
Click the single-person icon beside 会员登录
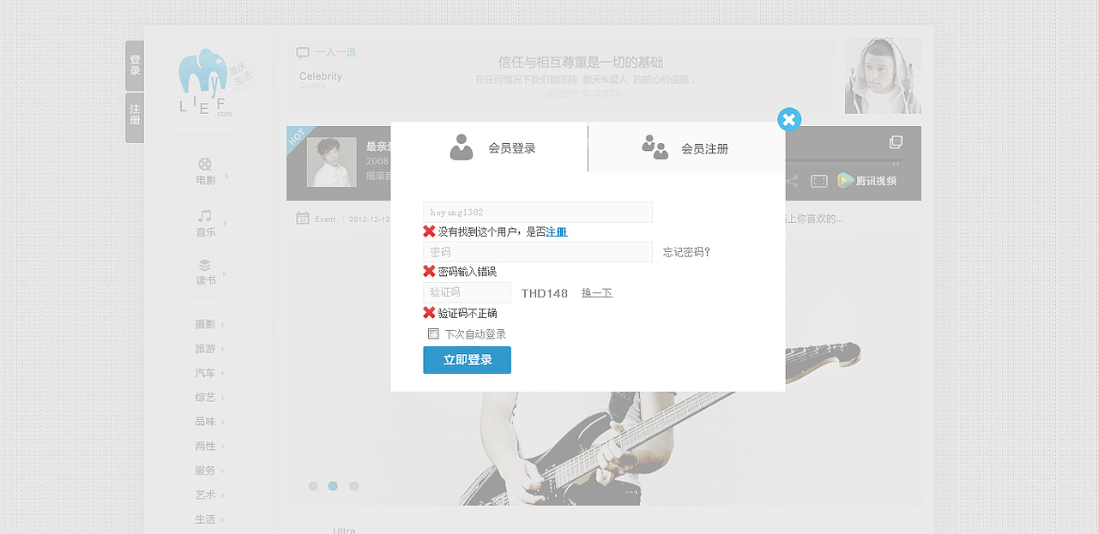pos(462,147)
